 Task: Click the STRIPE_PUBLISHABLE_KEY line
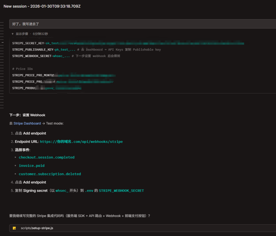86,49
